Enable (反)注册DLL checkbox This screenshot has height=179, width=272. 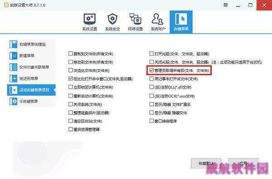pos(151,87)
